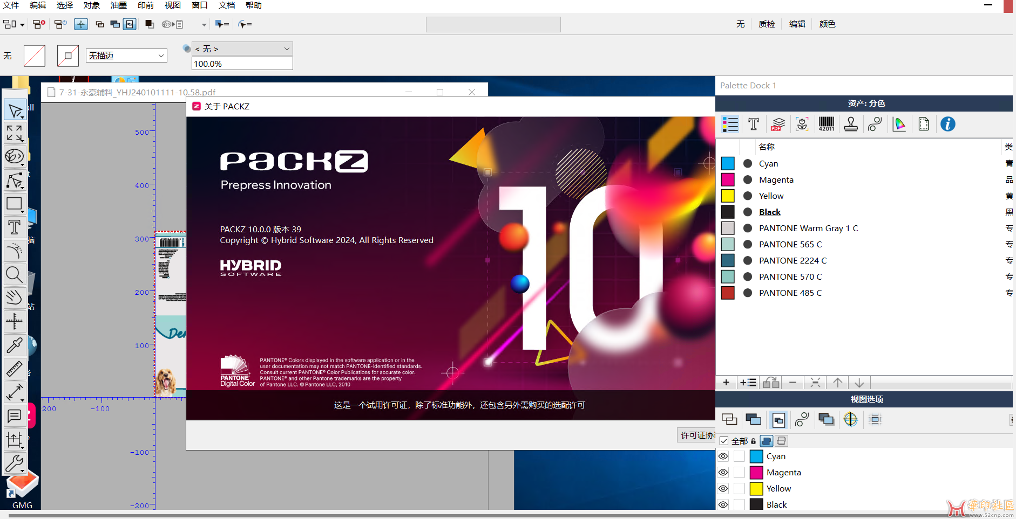Image resolution: width=1016 pixels, height=519 pixels.
Task: Open the 印前 menu
Action: tap(145, 5)
